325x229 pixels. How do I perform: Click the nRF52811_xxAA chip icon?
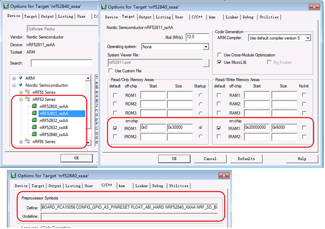coord(35,113)
